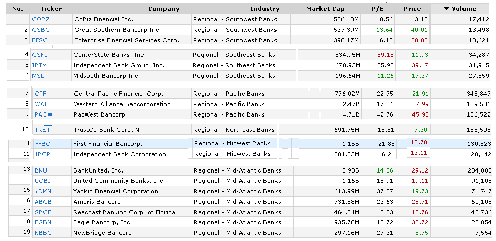Open the FFBC ticker link
The height and width of the screenshot is (241, 496).
tap(43, 144)
